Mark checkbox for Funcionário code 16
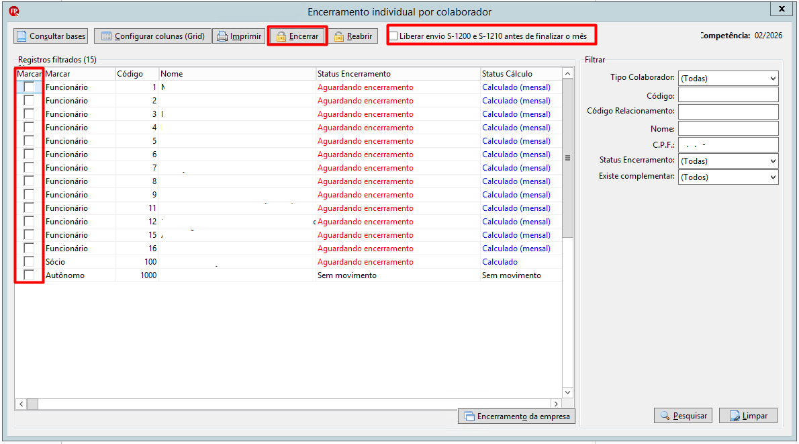The width and height of the screenshot is (799, 444). [29, 249]
